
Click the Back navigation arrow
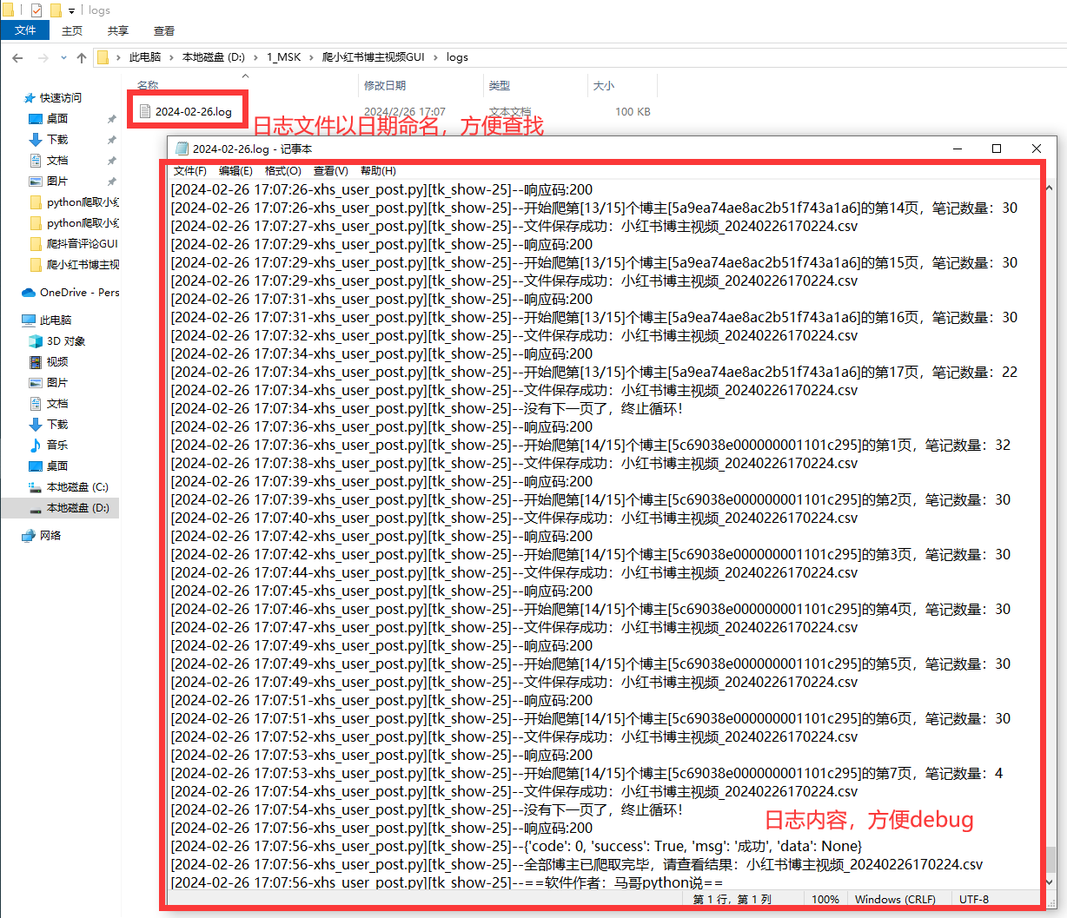(17, 57)
